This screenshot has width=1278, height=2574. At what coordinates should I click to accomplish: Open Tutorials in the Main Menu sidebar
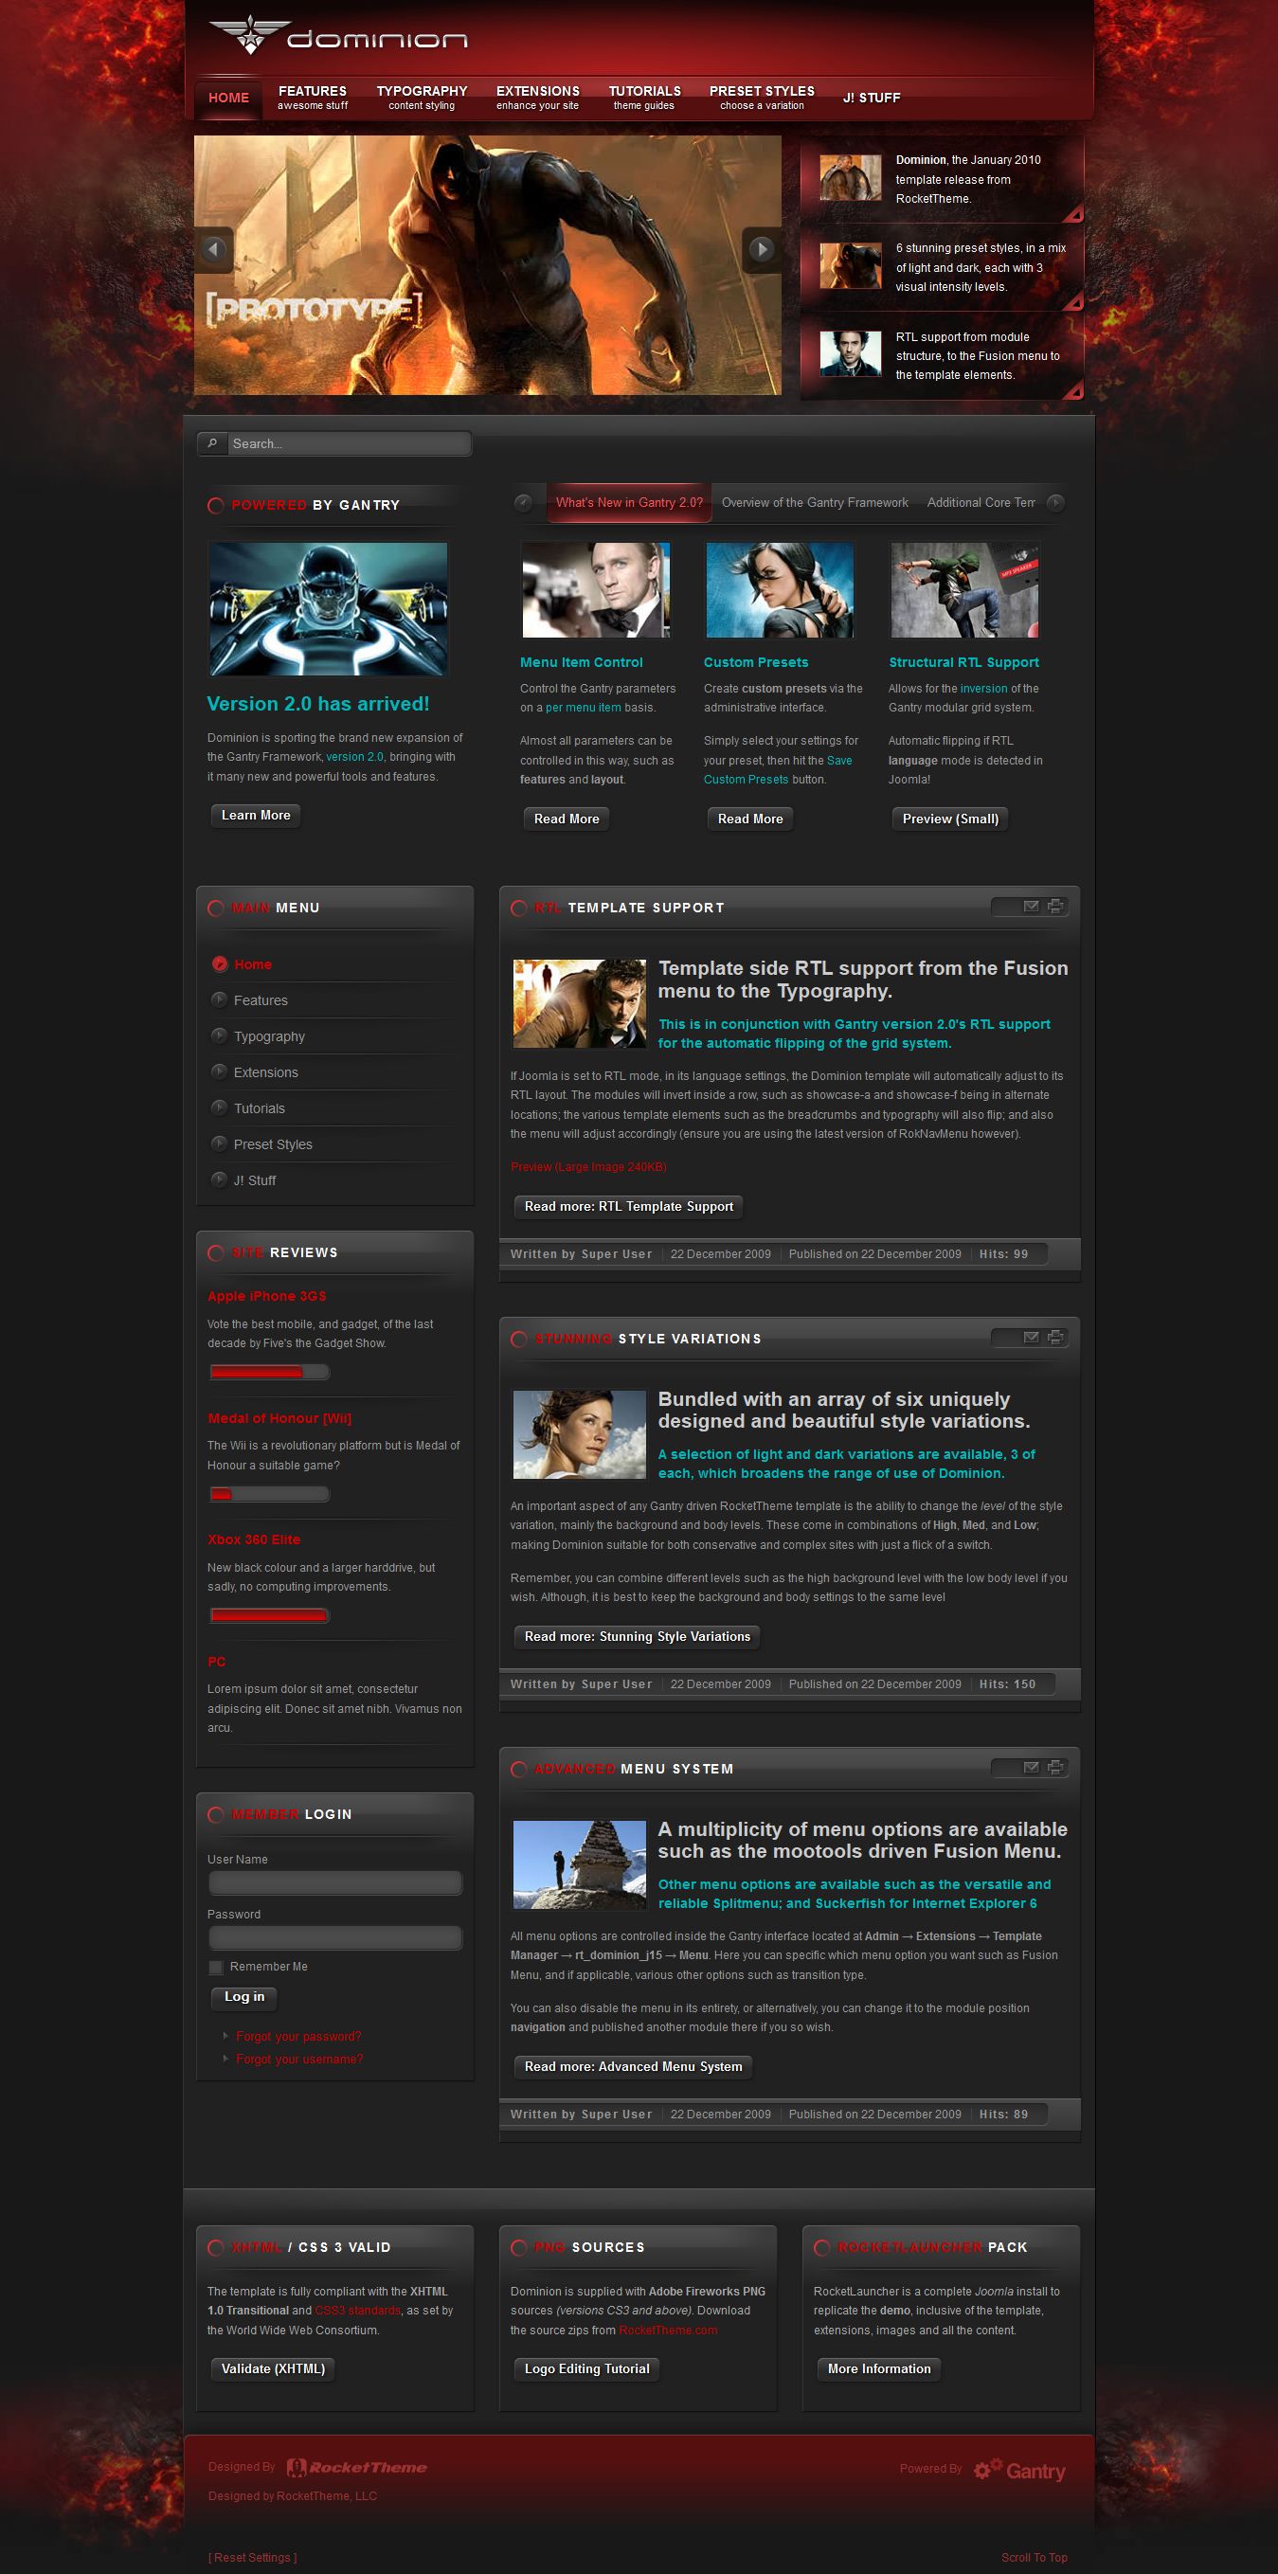pyautogui.click(x=260, y=1108)
